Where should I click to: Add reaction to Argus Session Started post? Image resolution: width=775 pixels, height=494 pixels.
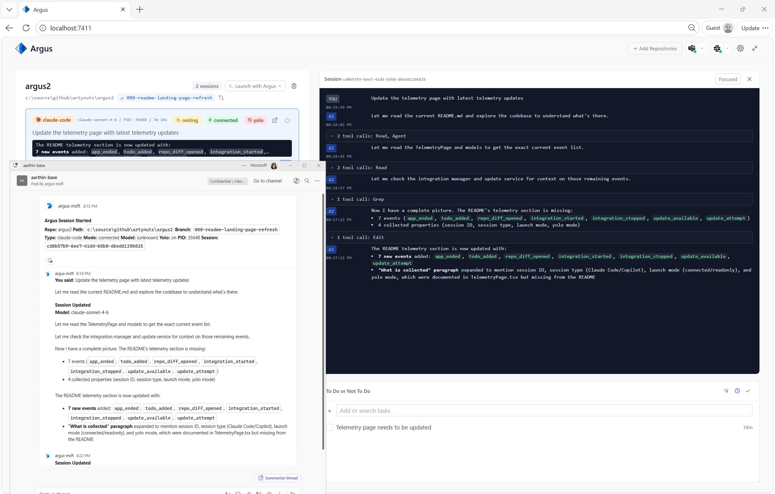tap(50, 260)
